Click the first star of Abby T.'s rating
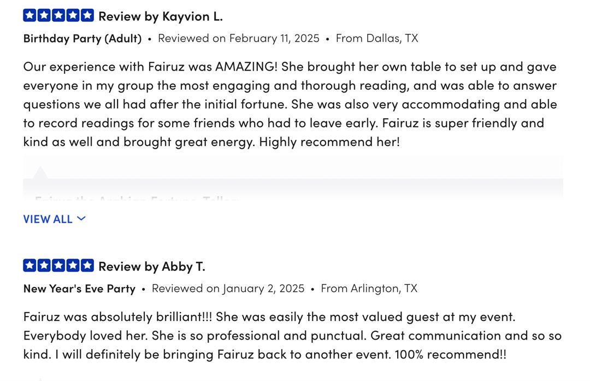590x381 pixels. point(29,266)
